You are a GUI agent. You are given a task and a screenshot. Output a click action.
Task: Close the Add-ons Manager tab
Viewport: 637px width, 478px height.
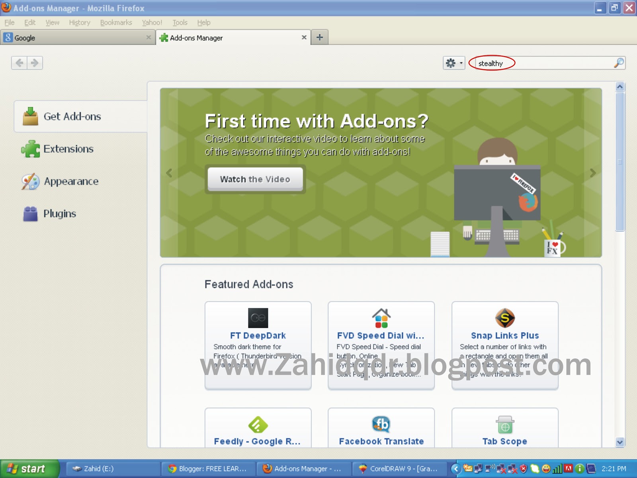click(x=304, y=37)
